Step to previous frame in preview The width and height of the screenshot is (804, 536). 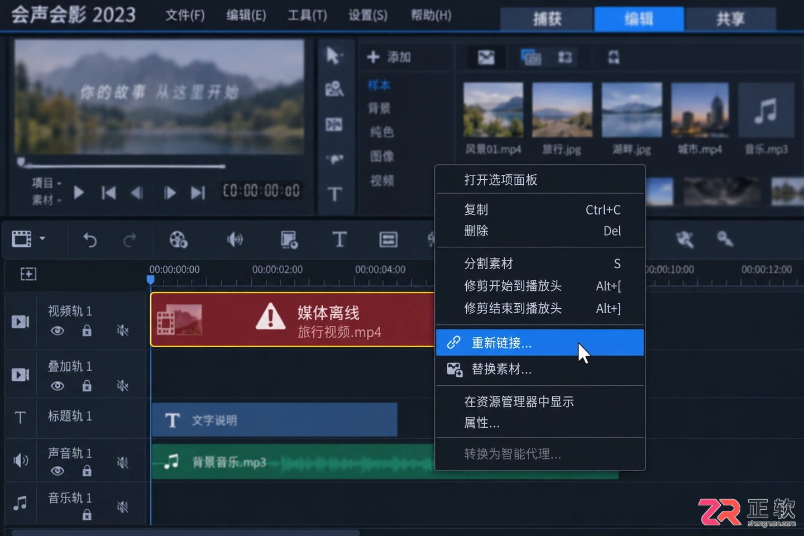(x=137, y=193)
